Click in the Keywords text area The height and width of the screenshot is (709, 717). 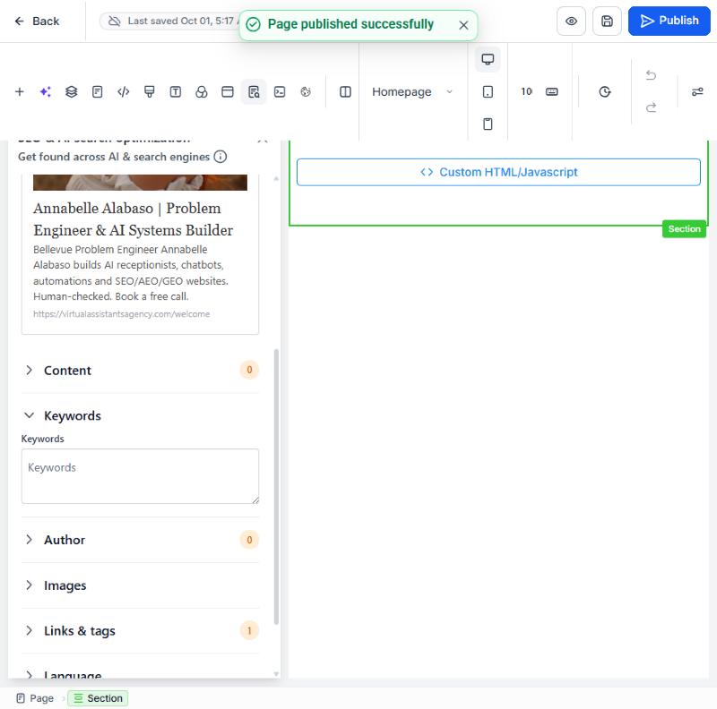pos(140,476)
